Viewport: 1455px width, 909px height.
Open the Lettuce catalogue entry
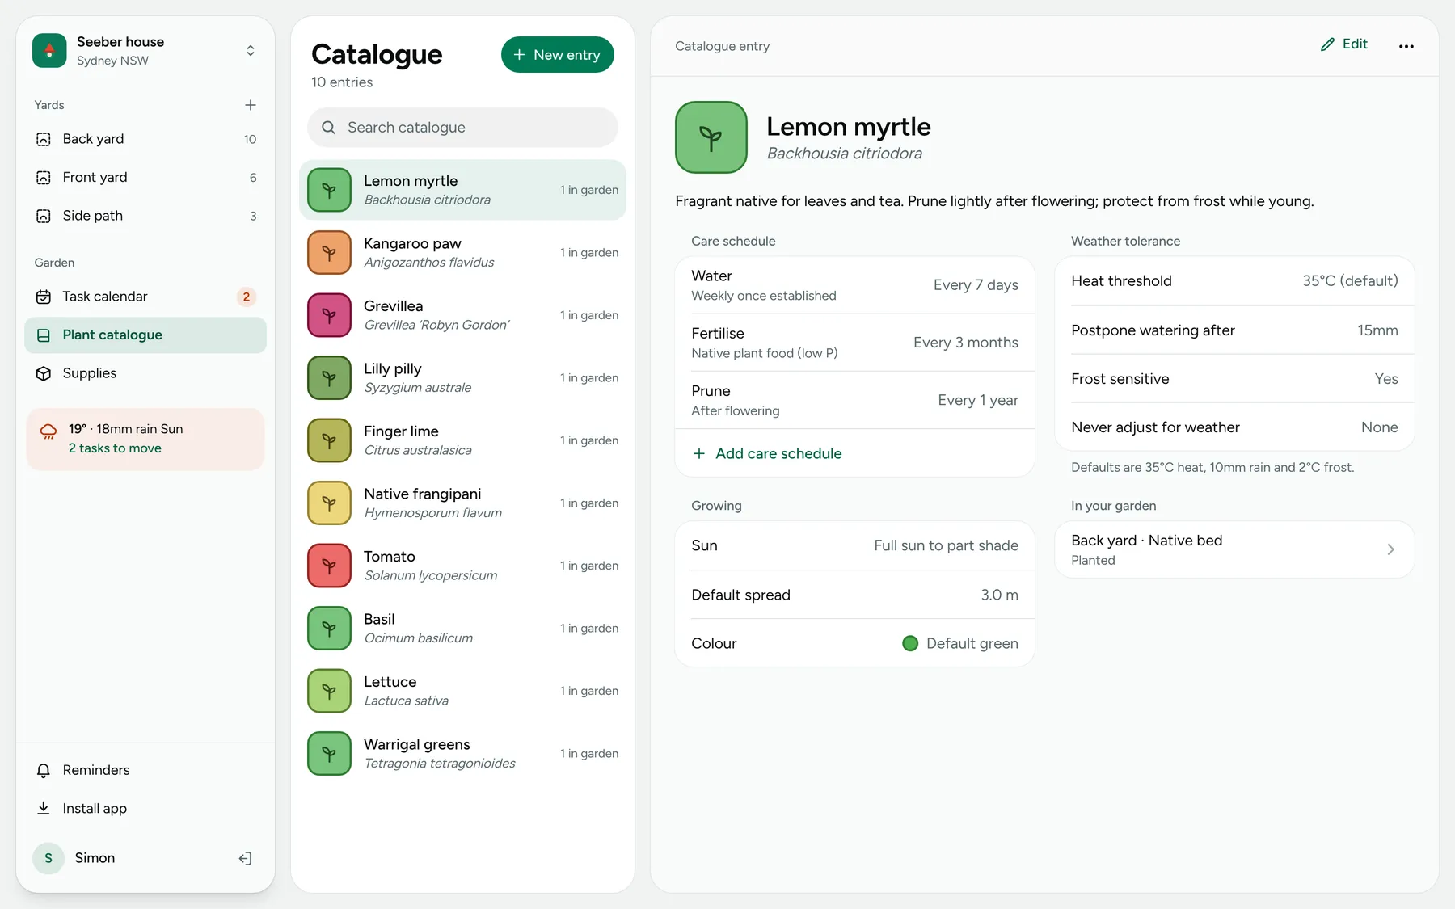click(462, 691)
